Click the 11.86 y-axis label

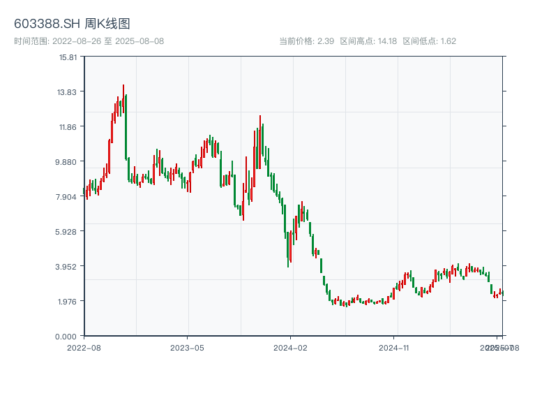(67, 127)
